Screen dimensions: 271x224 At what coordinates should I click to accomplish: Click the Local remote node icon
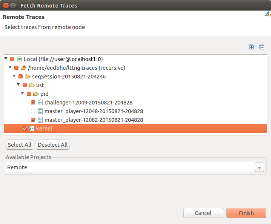(x=19, y=59)
